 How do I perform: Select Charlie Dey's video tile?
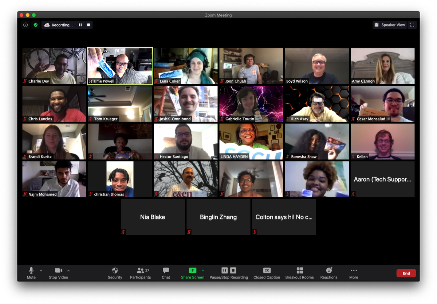pos(54,66)
